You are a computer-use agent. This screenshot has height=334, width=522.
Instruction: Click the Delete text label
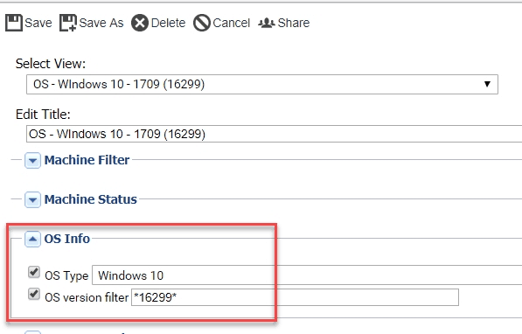[168, 23]
